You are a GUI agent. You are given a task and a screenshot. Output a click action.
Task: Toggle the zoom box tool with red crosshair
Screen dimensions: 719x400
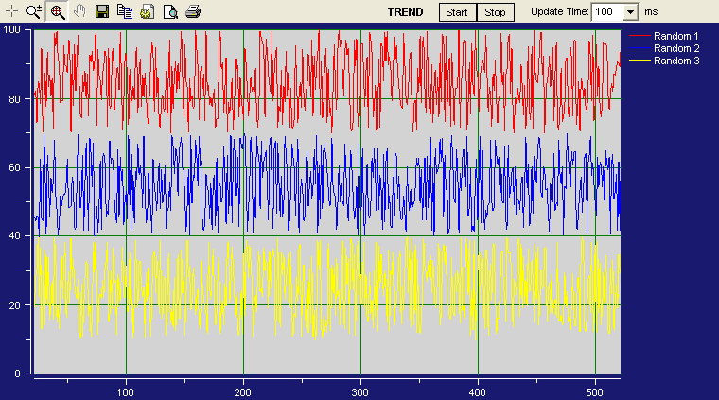point(57,12)
